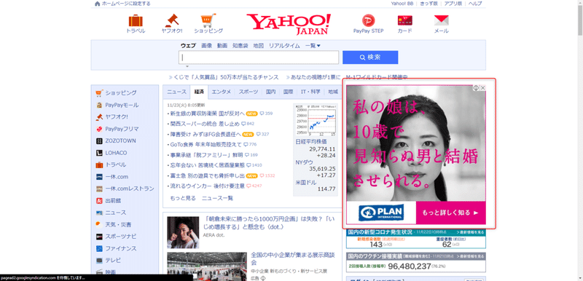Viewport: 583px width, 281px height.
Task: Open LOHACO in the sidebar
Action: (116, 153)
